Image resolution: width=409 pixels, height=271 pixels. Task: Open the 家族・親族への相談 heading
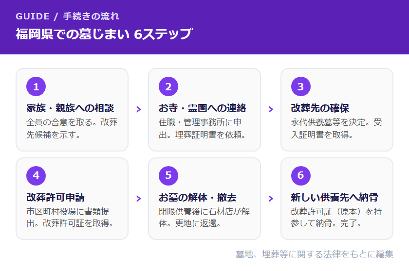pyautogui.click(x=70, y=108)
